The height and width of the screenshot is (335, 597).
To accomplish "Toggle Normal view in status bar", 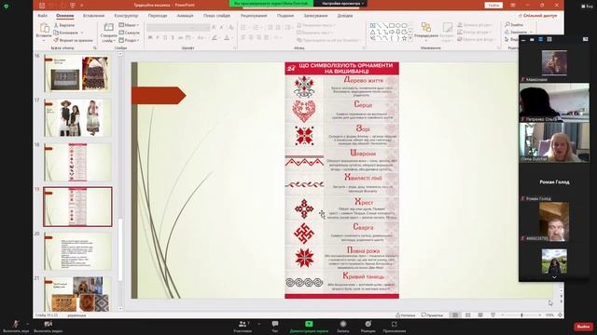I will (455, 315).
